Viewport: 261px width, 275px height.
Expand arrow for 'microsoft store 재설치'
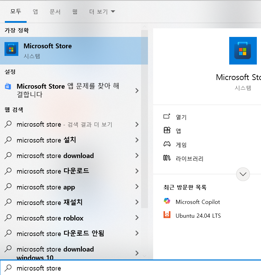[x=137, y=202]
